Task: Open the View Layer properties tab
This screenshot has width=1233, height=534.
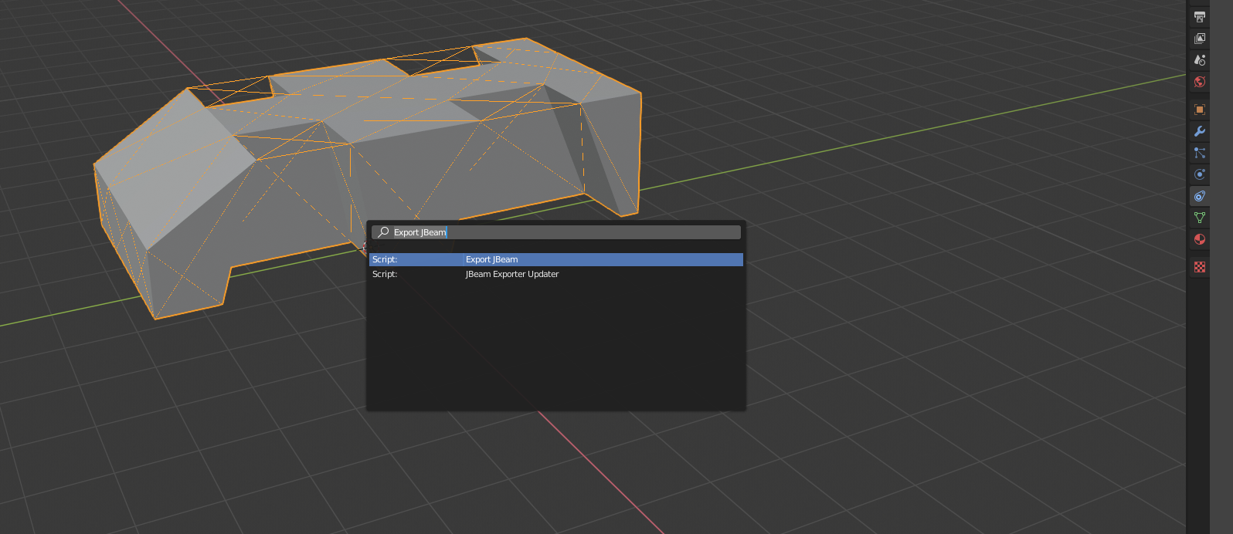Action: (1200, 39)
